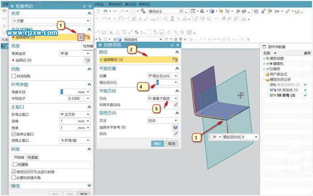This screenshot has width=313, height=196.
Task: Expand the 预览 section
Action: pyautogui.click(x=89, y=185)
